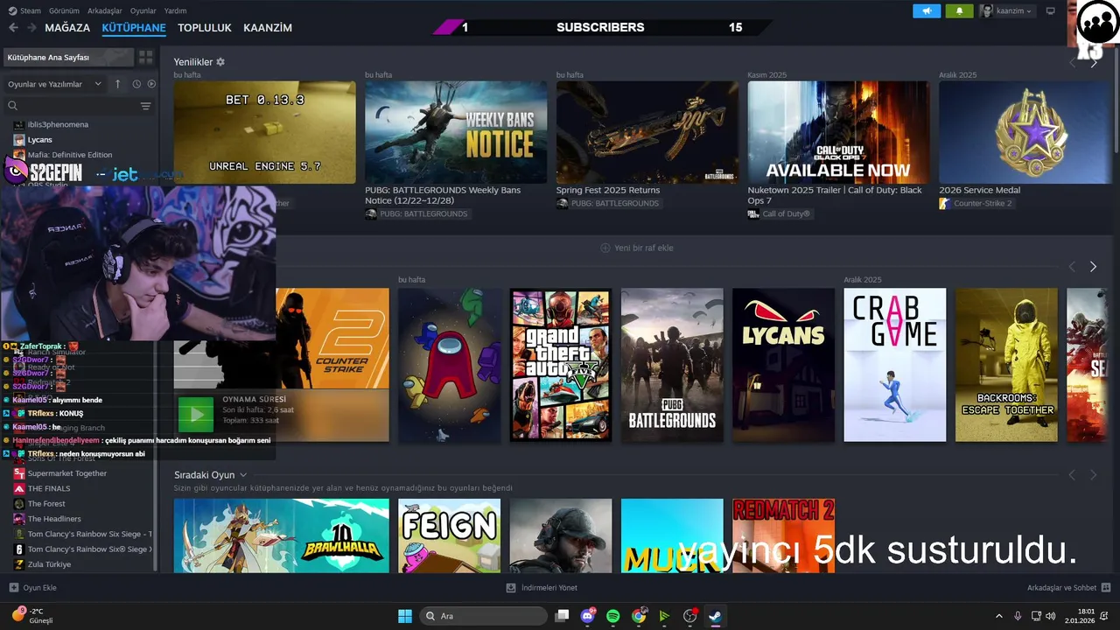Screen dimensions: 1120x630
Task: Click the library search field
Action: (70, 106)
